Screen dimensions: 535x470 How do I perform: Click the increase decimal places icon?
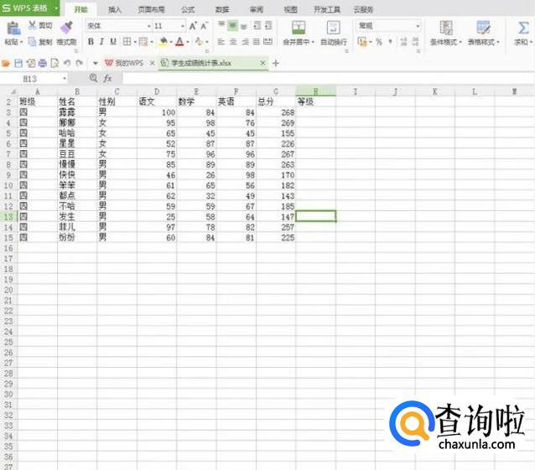403,42
